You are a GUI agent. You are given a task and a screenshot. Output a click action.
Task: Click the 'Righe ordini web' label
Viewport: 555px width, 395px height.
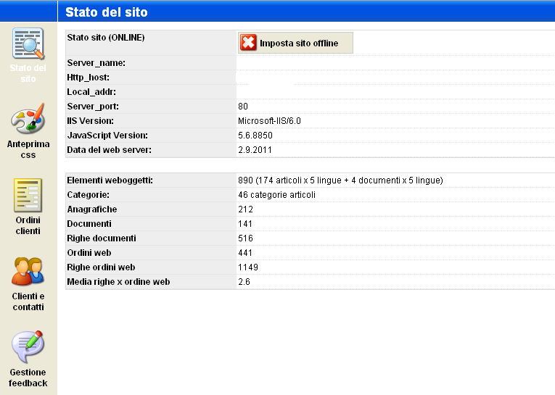coord(101,267)
